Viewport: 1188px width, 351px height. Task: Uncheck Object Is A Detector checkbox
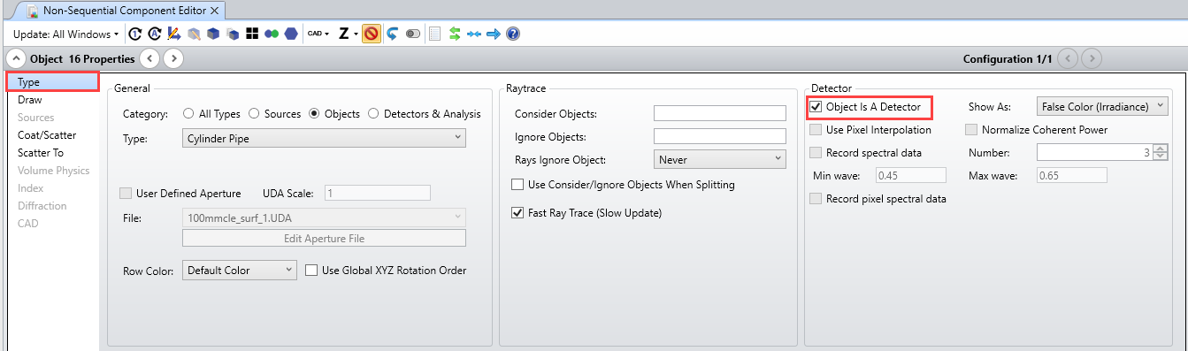(x=816, y=107)
